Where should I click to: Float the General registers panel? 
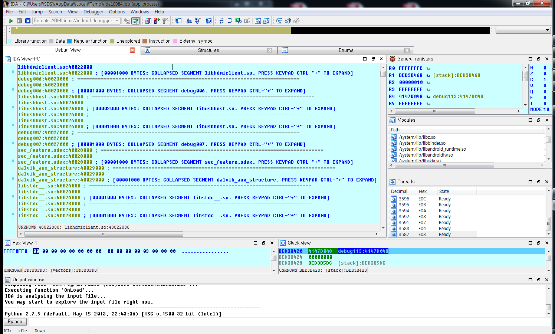click(x=538, y=59)
